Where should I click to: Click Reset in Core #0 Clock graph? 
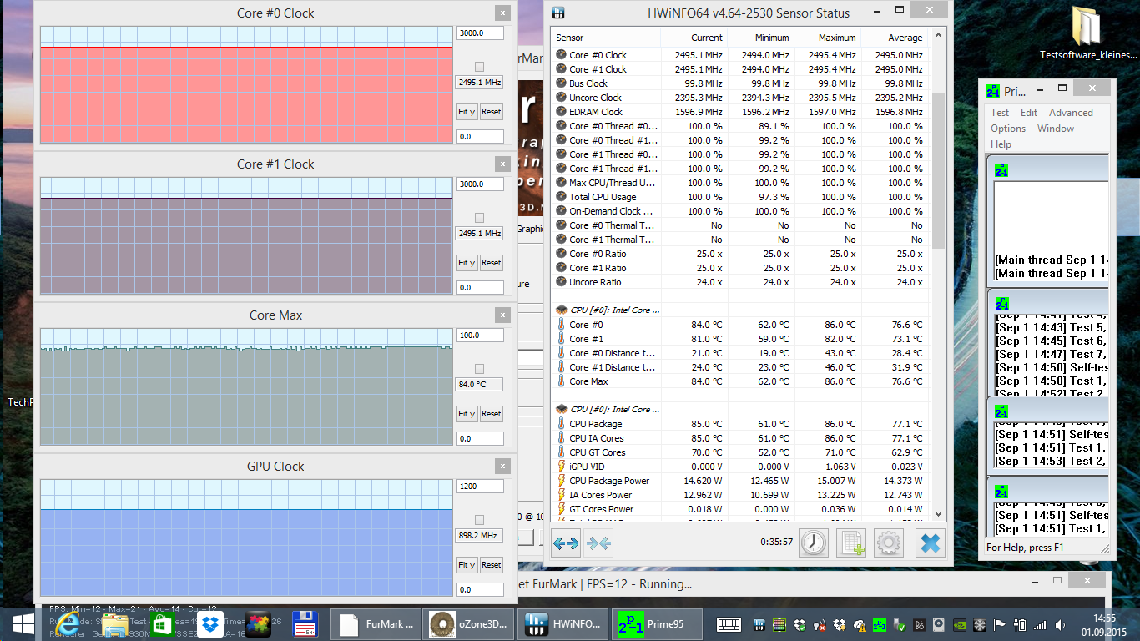pos(492,112)
